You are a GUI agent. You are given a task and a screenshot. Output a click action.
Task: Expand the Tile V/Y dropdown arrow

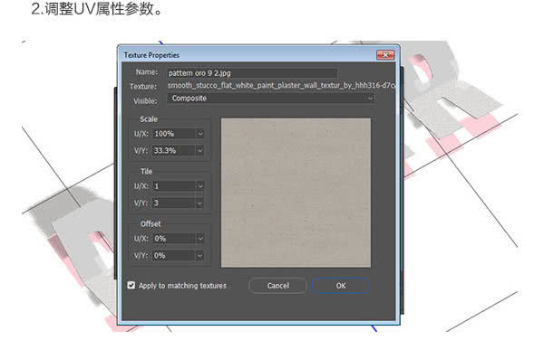pos(200,203)
